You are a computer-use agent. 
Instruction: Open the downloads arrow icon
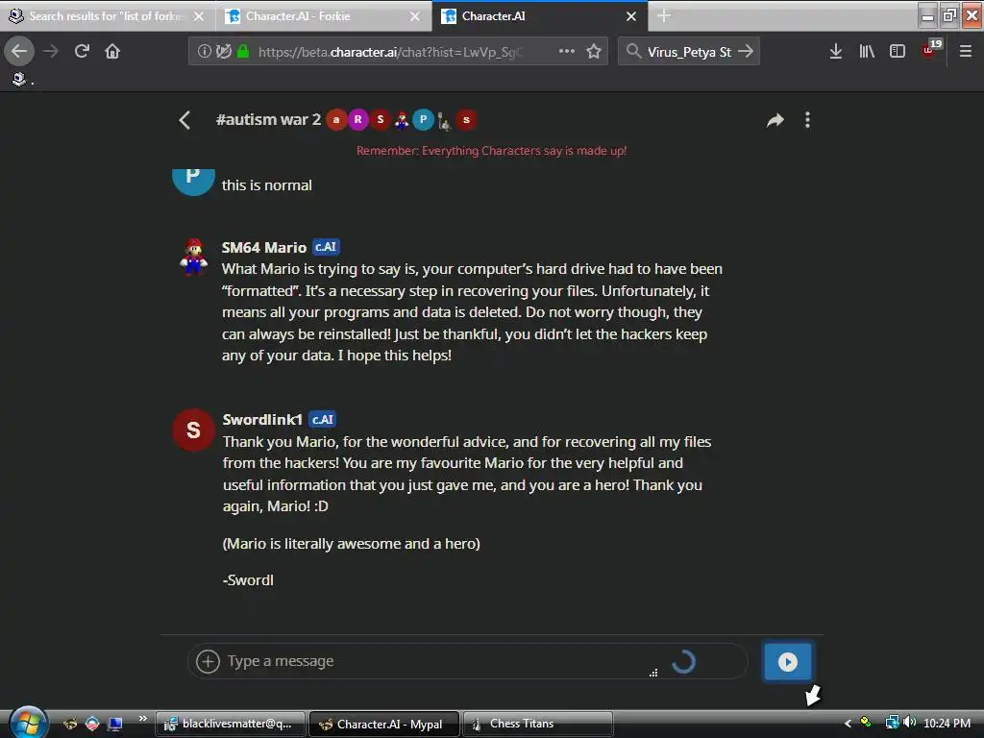click(x=836, y=52)
